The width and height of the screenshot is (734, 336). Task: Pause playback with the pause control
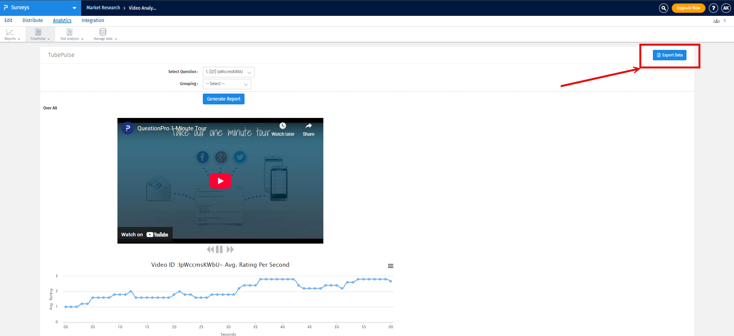tap(219, 249)
